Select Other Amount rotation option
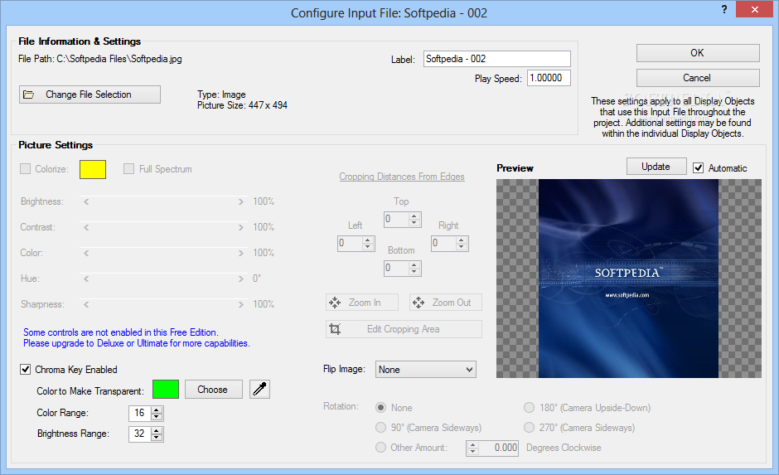This screenshot has width=779, height=475. pyautogui.click(x=381, y=447)
